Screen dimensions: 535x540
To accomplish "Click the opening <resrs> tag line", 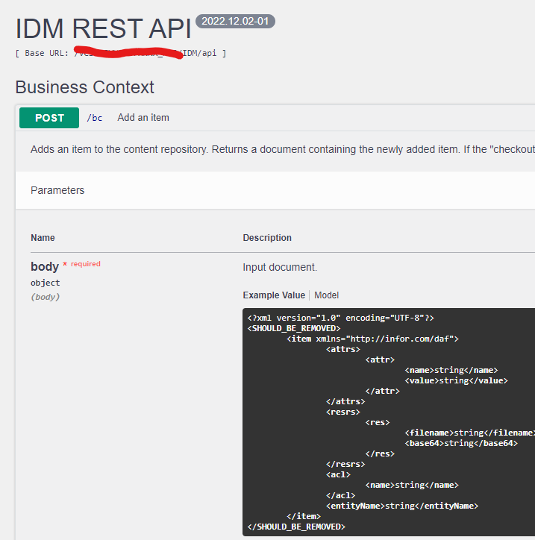I will 342,412.
